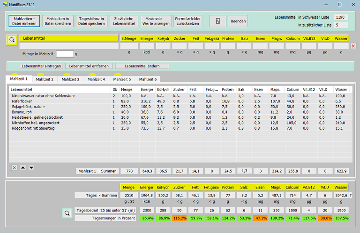Move selected food down with arrow
The image size is (360, 233).
pyautogui.click(x=31, y=167)
